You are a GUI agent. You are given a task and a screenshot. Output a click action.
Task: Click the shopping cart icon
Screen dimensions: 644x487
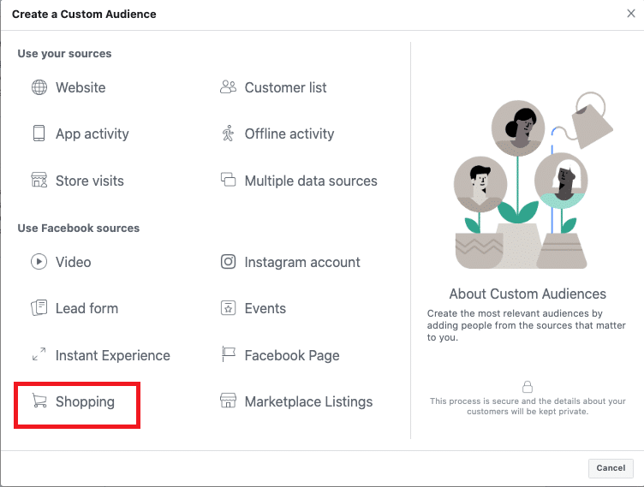click(x=39, y=401)
